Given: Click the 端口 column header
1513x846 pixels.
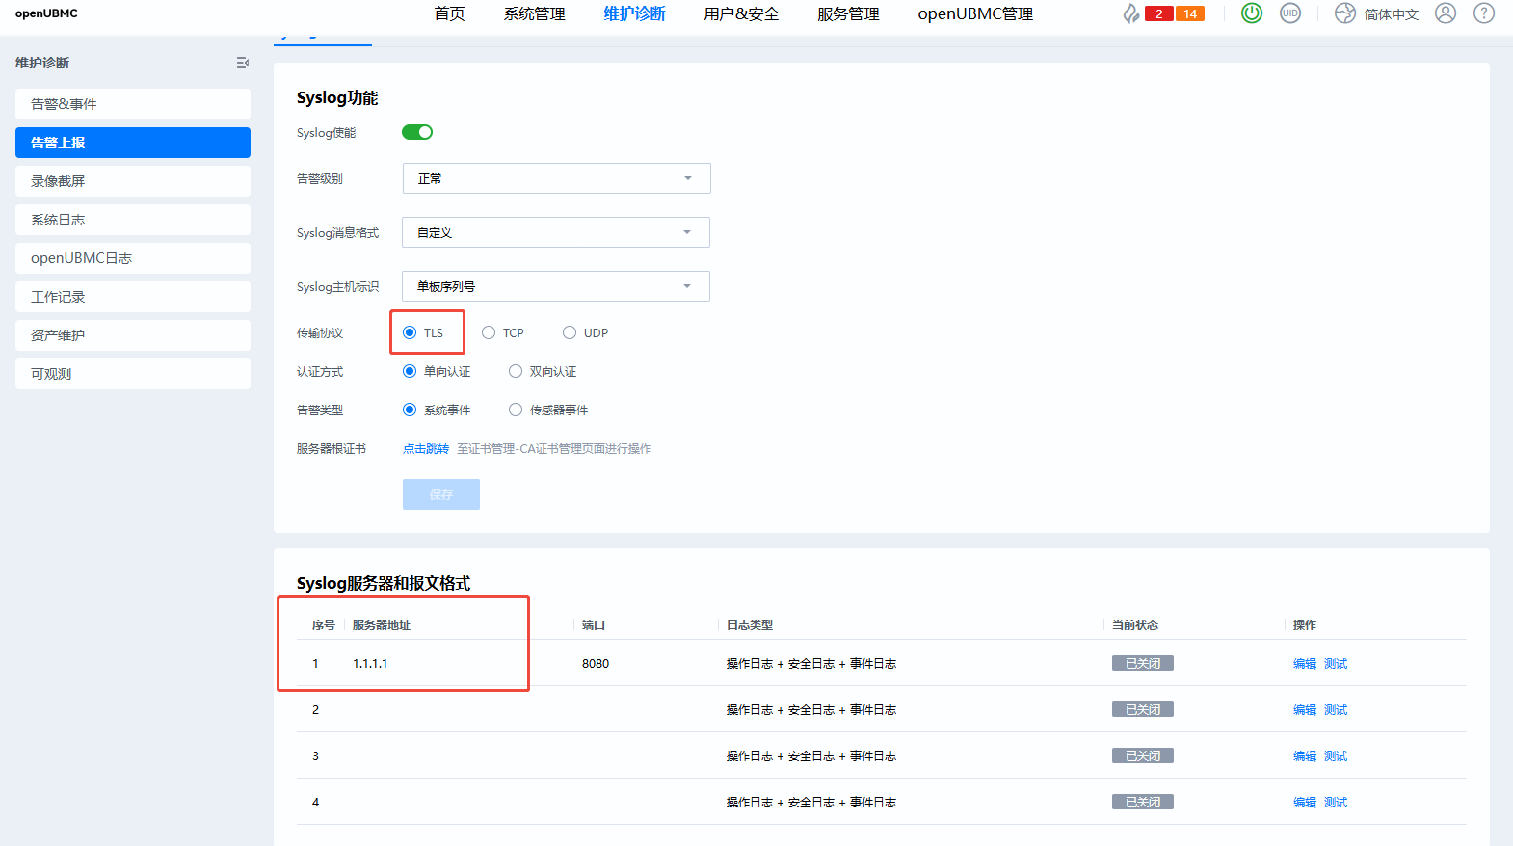Looking at the screenshot, I should [594, 624].
